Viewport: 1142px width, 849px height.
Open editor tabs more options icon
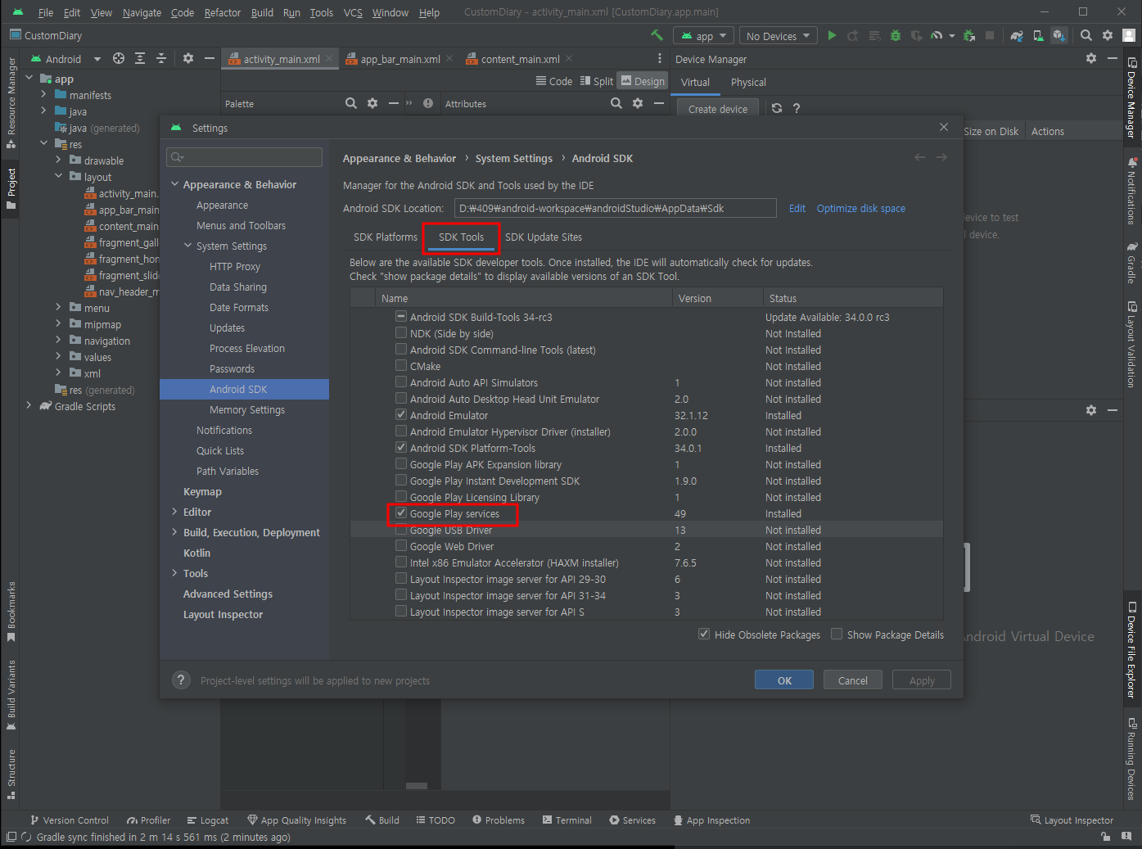660,58
